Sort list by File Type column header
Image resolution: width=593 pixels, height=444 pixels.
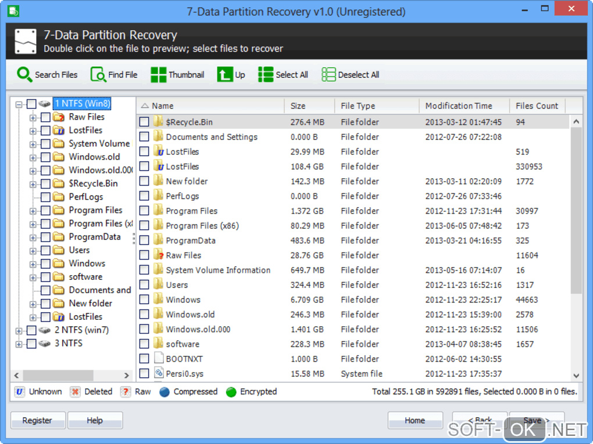[x=377, y=106]
